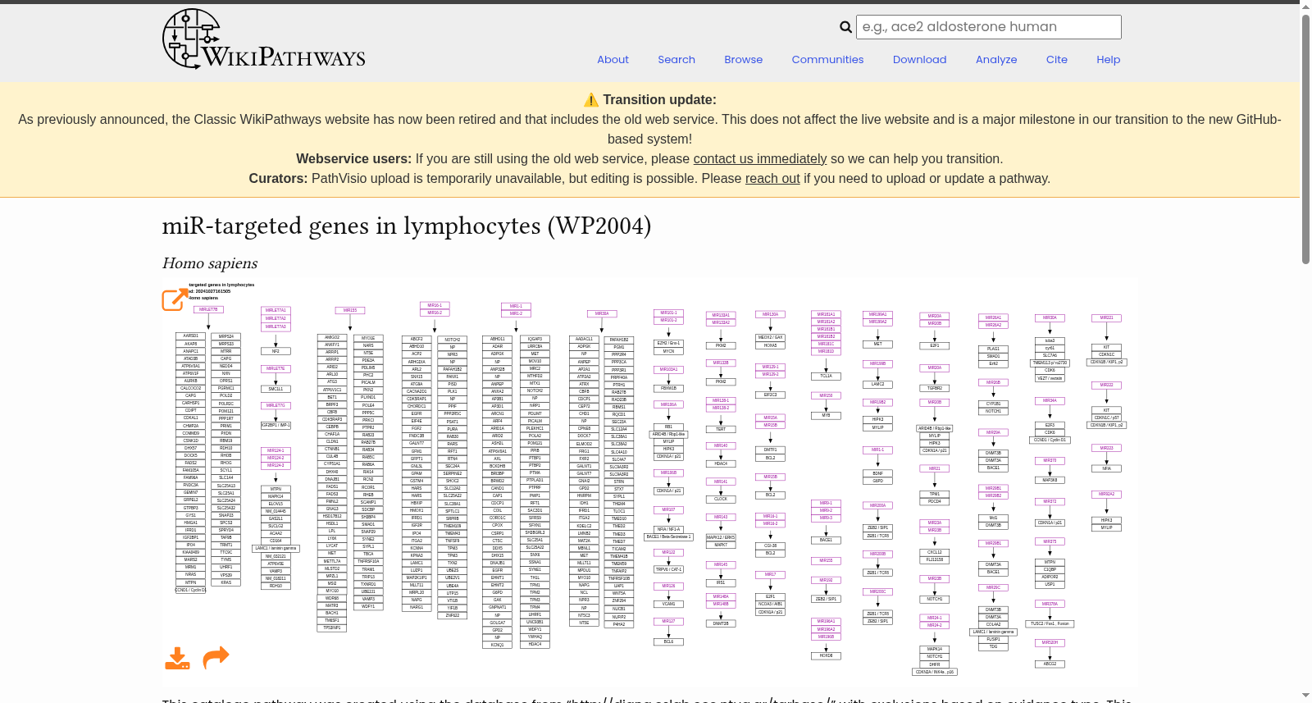Open the Help nav item
1312x703 pixels.
pos(1109,60)
